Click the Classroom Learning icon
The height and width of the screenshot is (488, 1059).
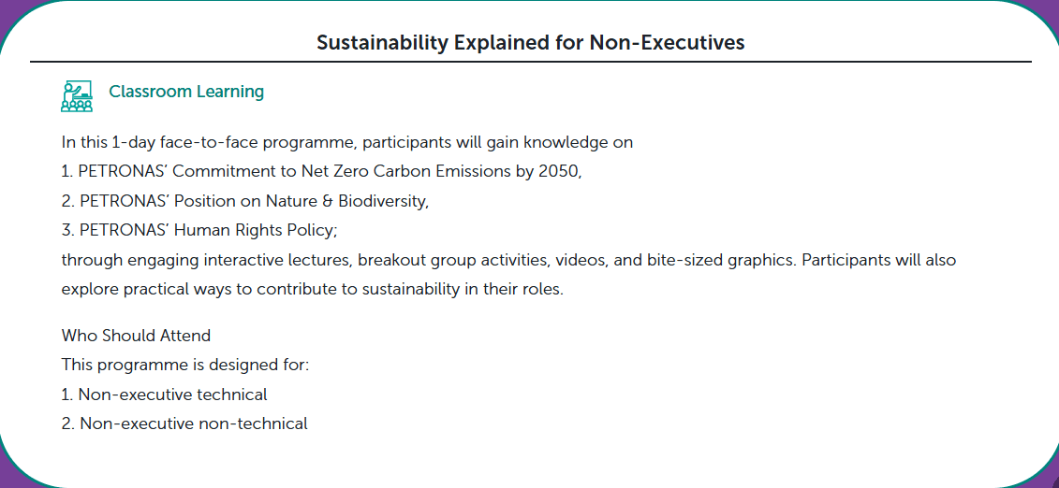77,95
